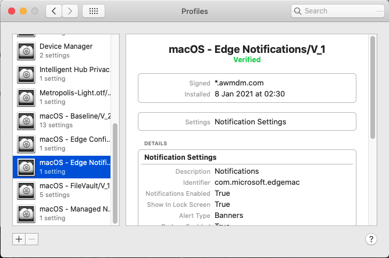This screenshot has height=258, width=389.
Task: Click the Metropolis-Light.otf profile icon
Action: tap(26, 98)
